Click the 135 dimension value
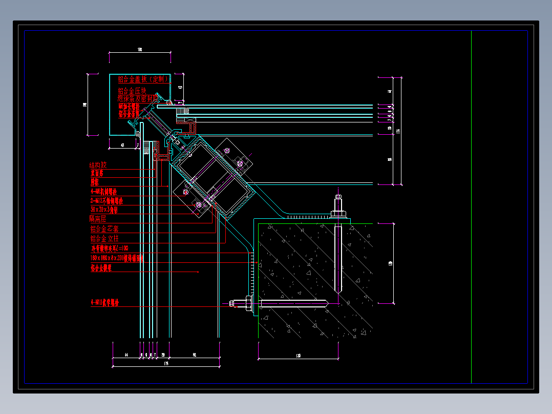Screen dimensions: 552x414 click(x=298, y=356)
